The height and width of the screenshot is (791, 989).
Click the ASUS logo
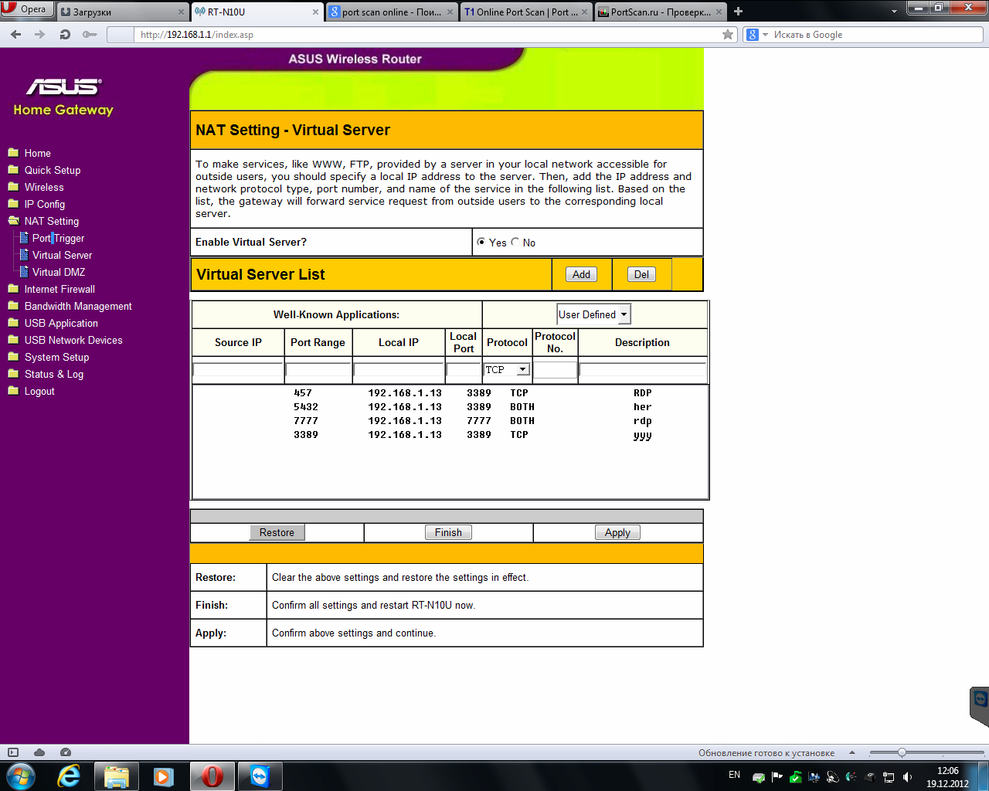[63, 87]
